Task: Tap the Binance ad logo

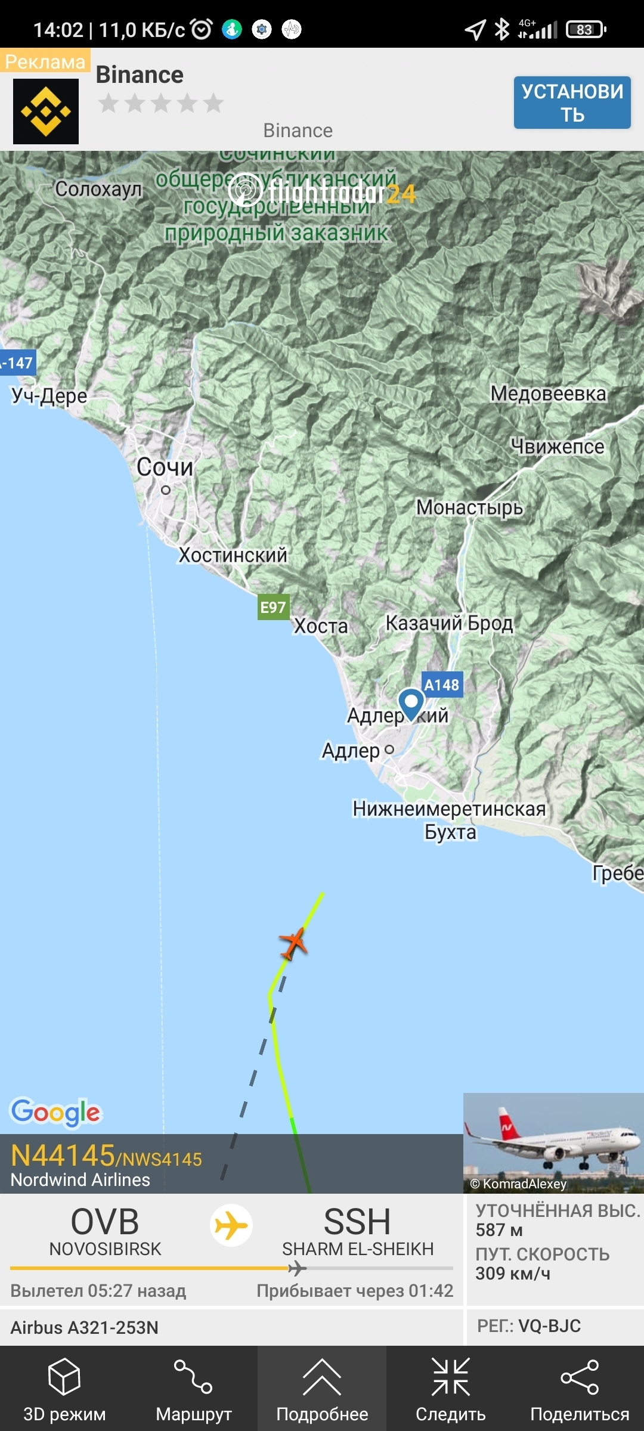Action: point(46,111)
